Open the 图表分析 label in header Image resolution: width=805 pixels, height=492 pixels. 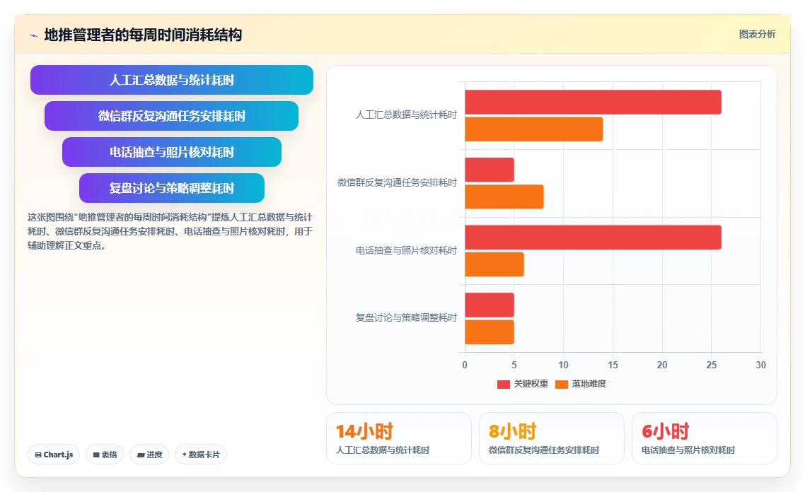click(758, 35)
